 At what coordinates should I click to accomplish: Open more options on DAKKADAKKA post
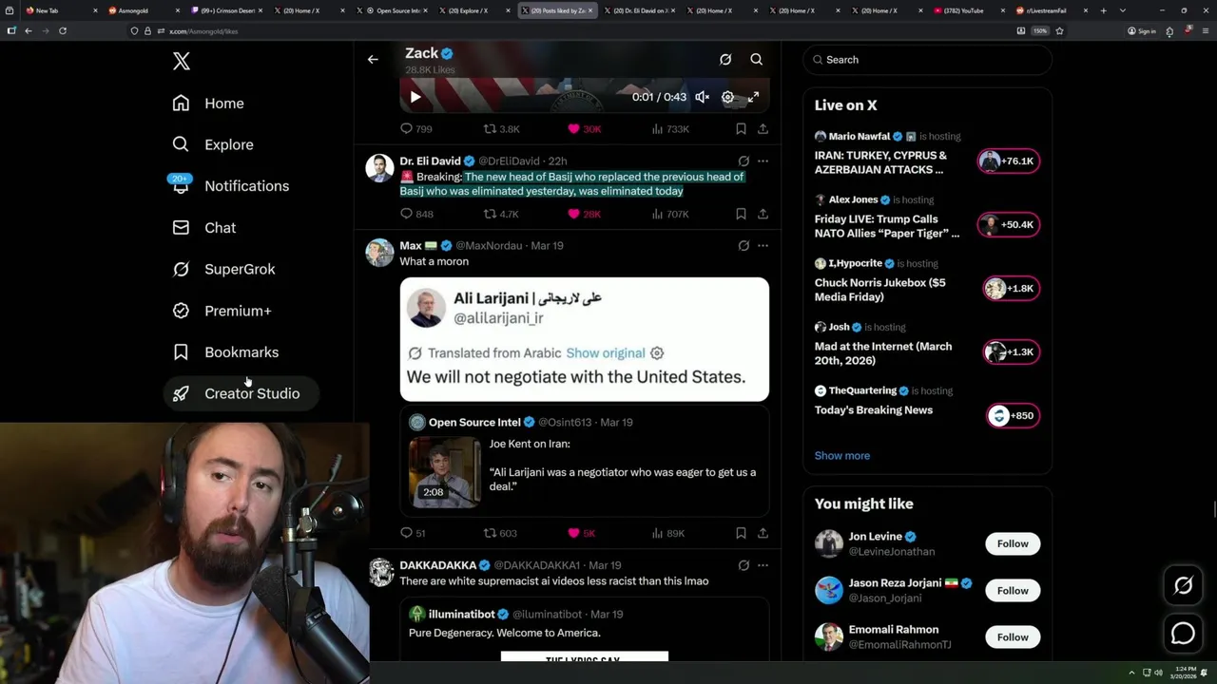tap(763, 565)
